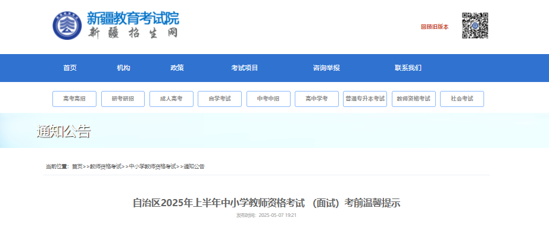Select 政策 in the blue navigation bar
This screenshot has width=549, height=227.
point(177,68)
